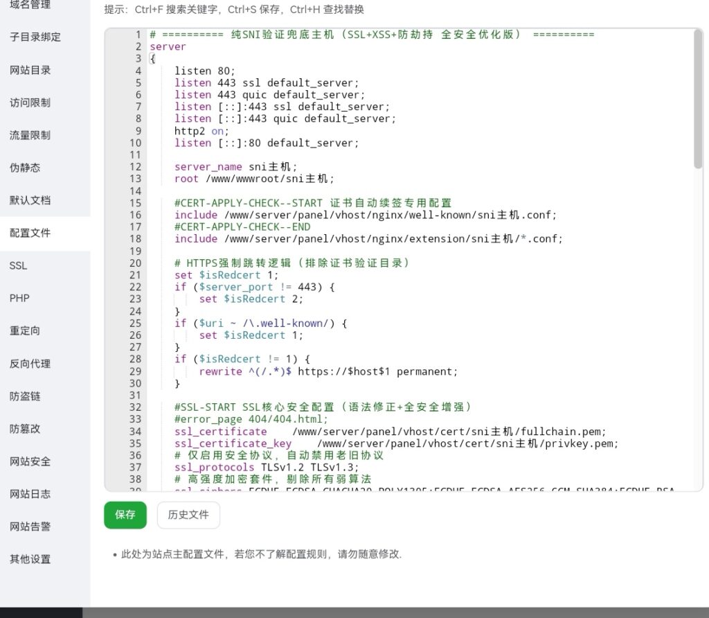Viewport: 709px width, 618px height.
Task: Open the SSL settings tab
Action: point(19,265)
